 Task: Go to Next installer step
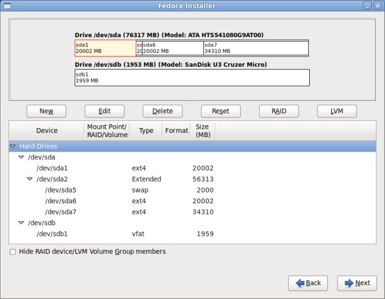357,283
